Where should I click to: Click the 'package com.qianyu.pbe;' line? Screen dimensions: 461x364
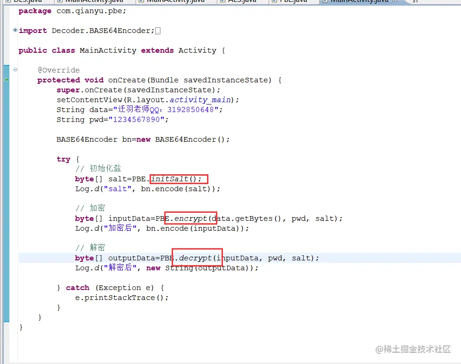(x=72, y=11)
